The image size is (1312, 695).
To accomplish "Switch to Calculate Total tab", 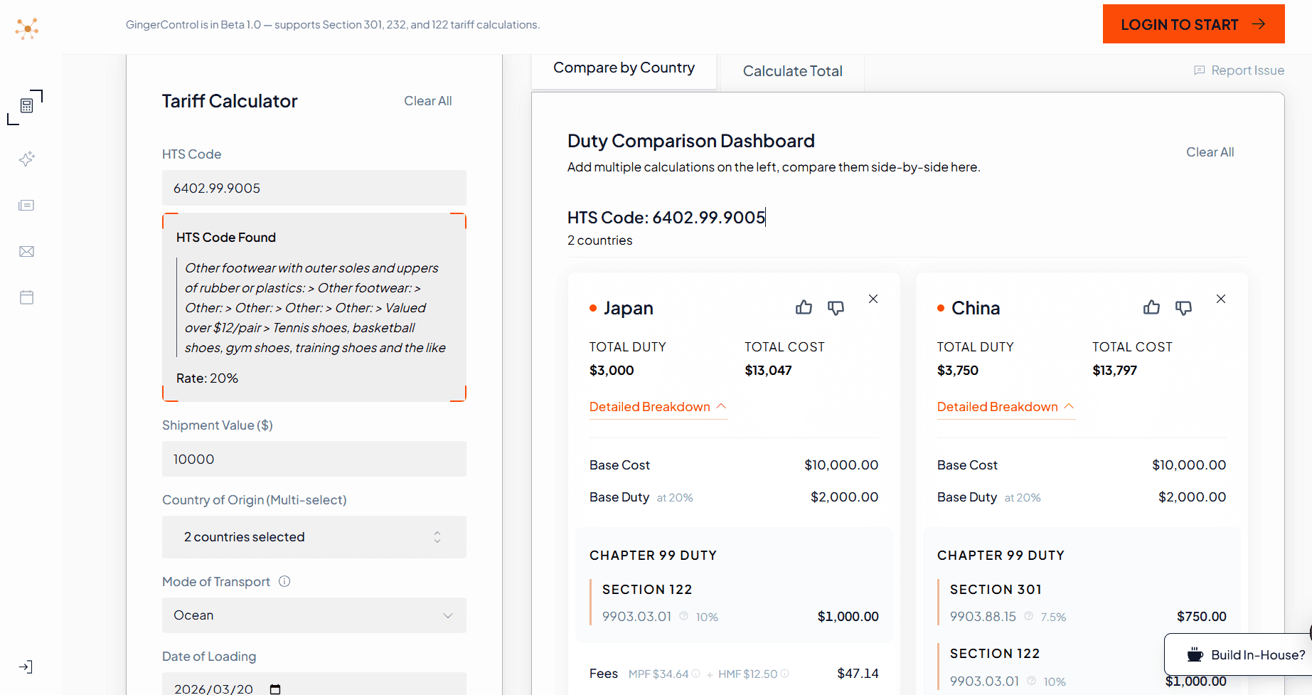I will (792, 71).
